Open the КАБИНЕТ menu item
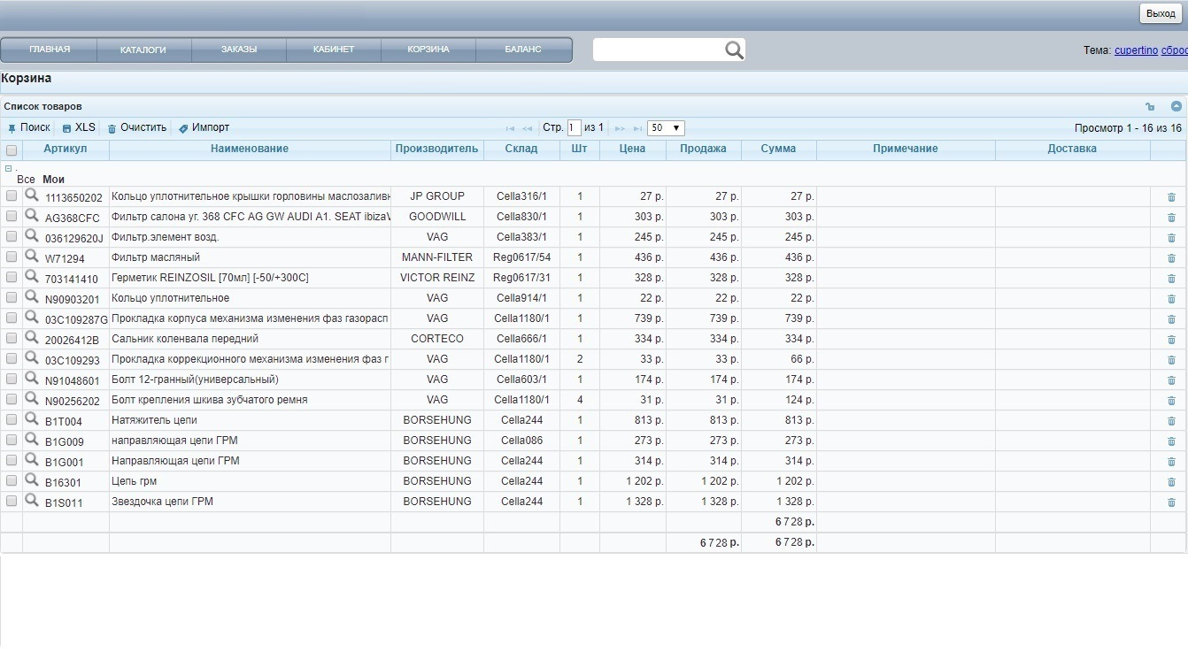Image resolution: width=1188 pixels, height=667 pixels. tap(334, 50)
